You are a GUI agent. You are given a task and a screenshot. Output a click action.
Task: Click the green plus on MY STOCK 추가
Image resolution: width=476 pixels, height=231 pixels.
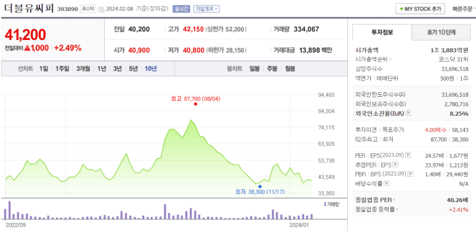point(401,9)
